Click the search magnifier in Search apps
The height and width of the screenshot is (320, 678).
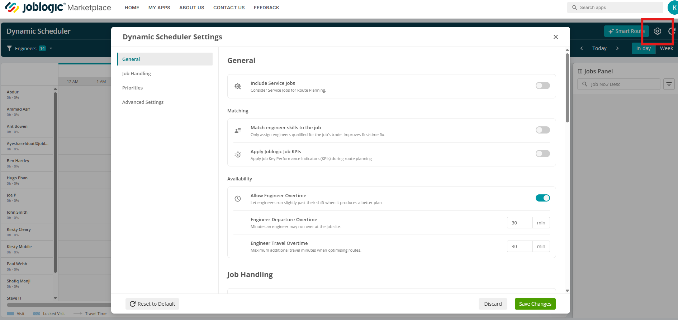(574, 8)
